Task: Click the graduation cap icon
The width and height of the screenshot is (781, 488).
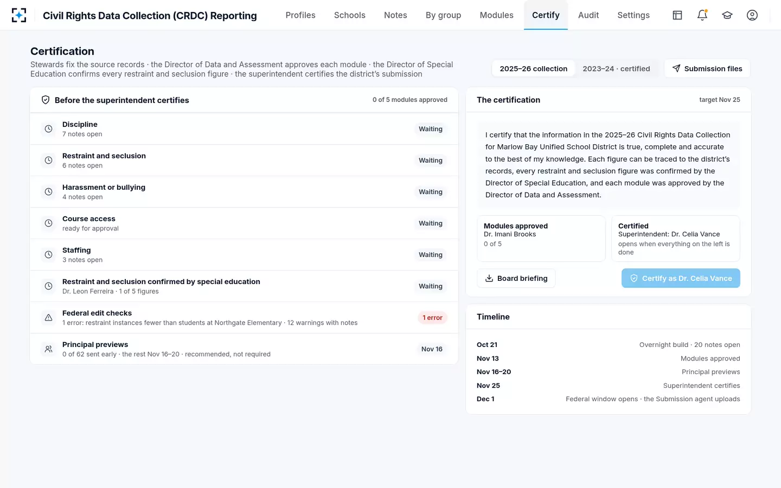Action: coord(727,15)
